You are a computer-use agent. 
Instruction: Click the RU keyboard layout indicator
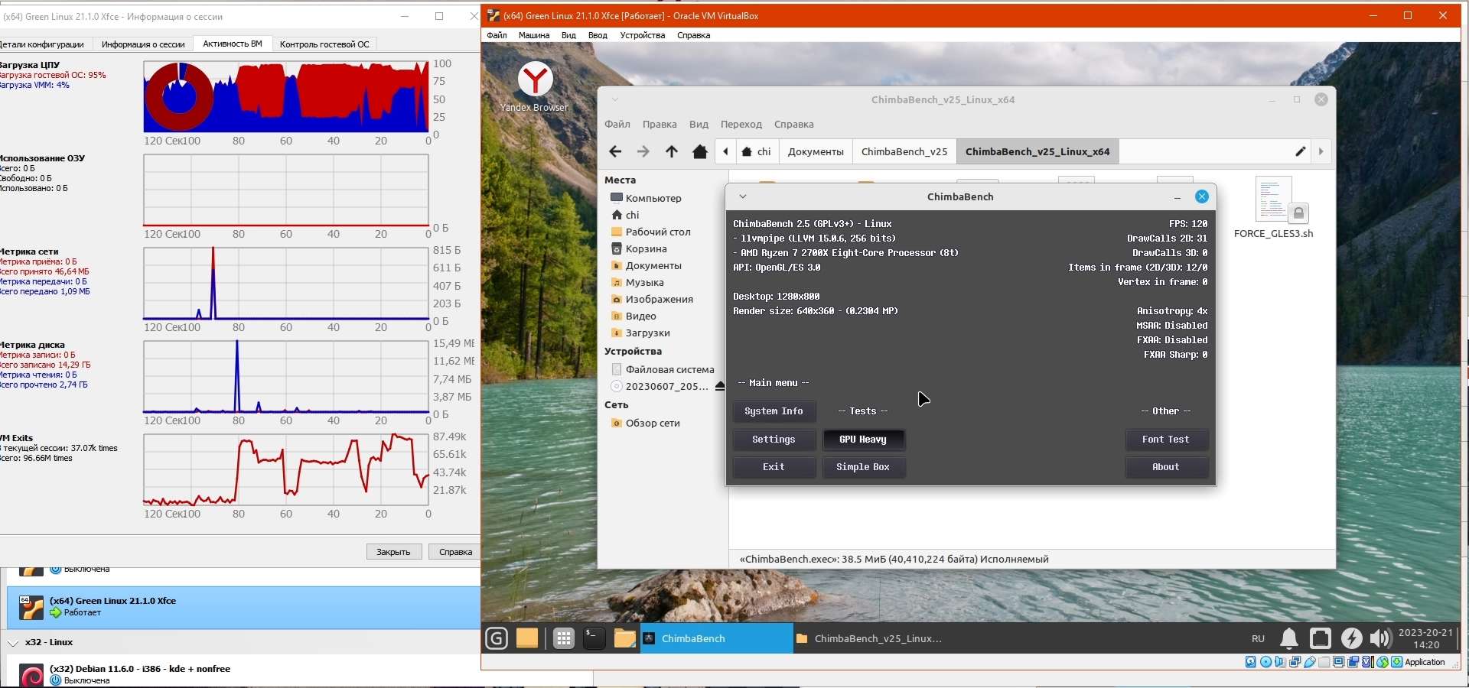click(1259, 638)
